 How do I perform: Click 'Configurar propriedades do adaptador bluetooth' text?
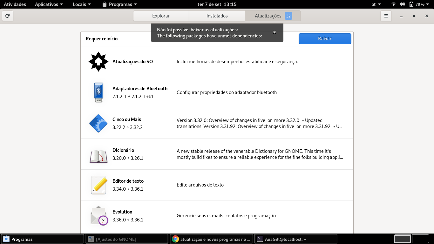[x=227, y=92]
